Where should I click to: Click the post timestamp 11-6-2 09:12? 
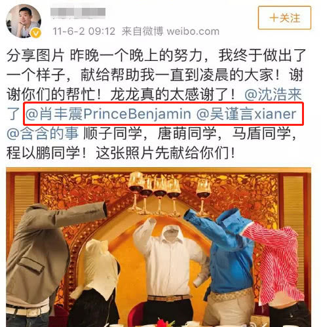[84, 31]
